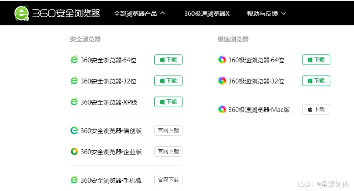Click the colorful icon for 360极速浏览器·32位
The image size is (354, 191).
point(222,81)
